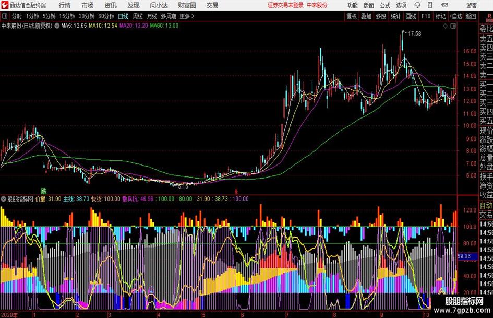Click the red 中来股份 title link
This screenshot has height=318, width=493.
[317, 5]
